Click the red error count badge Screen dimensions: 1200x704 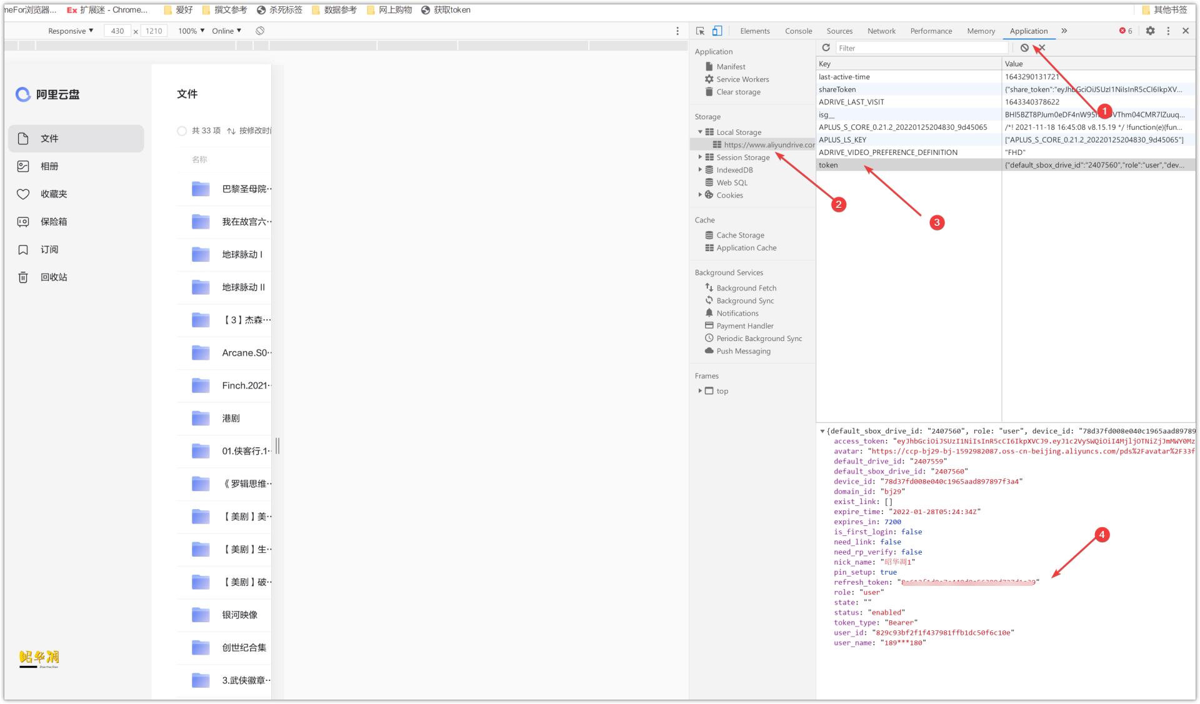tap(1126, 31)
